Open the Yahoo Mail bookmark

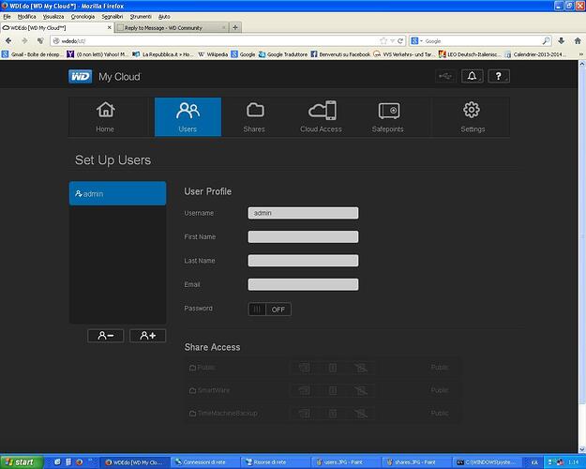pos(98,54)
